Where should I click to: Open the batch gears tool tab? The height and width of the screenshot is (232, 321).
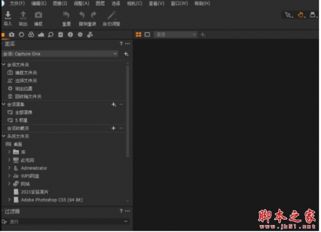click(x=90, y=35)
